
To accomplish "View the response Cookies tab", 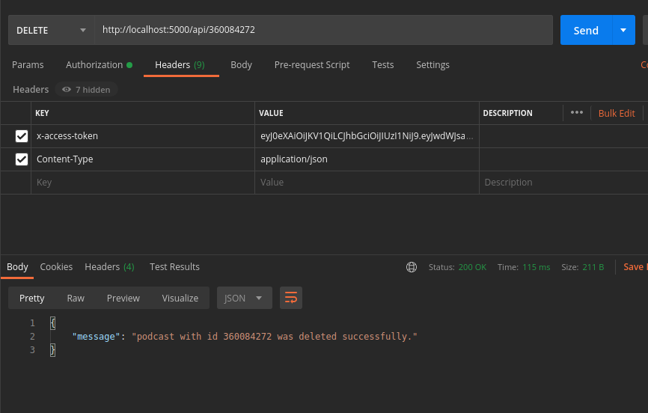I will point(56,267).
